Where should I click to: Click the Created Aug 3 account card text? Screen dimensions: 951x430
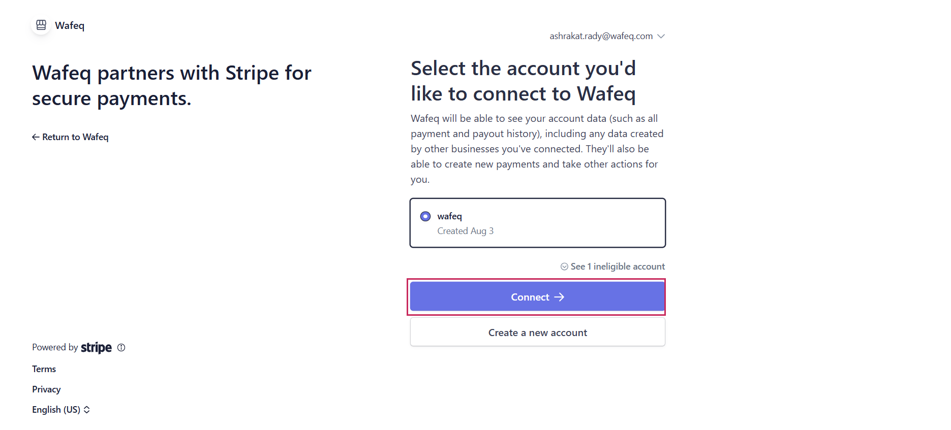pos(465,231)
